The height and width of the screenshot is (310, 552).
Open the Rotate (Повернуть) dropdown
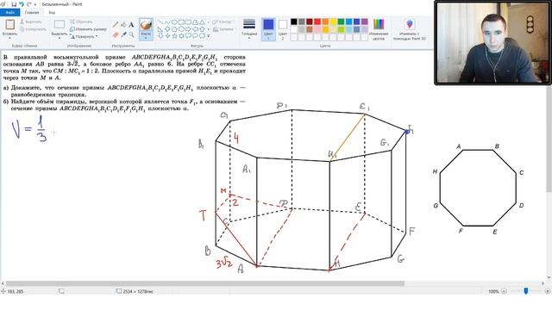pyautogui.click(x=84, y=36)
